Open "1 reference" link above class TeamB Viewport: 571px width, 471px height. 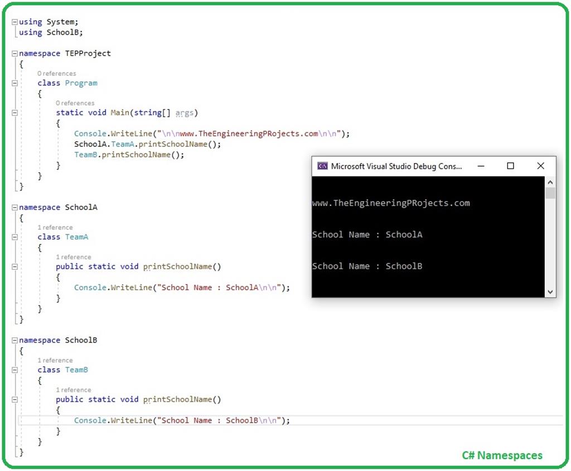tap(55, 361)
